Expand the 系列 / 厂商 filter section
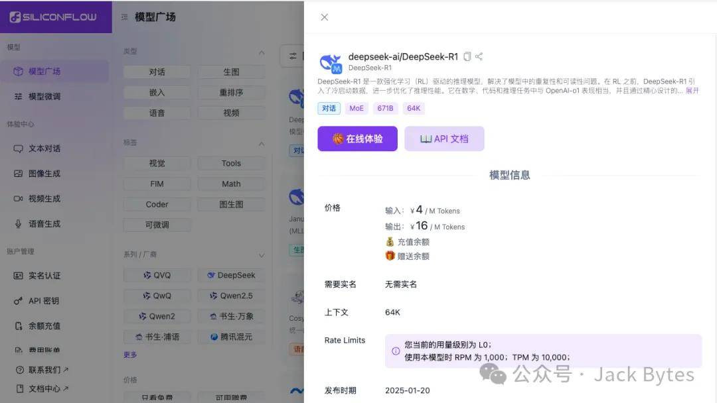Screen dimensions: 717x403 pos(262,255)
